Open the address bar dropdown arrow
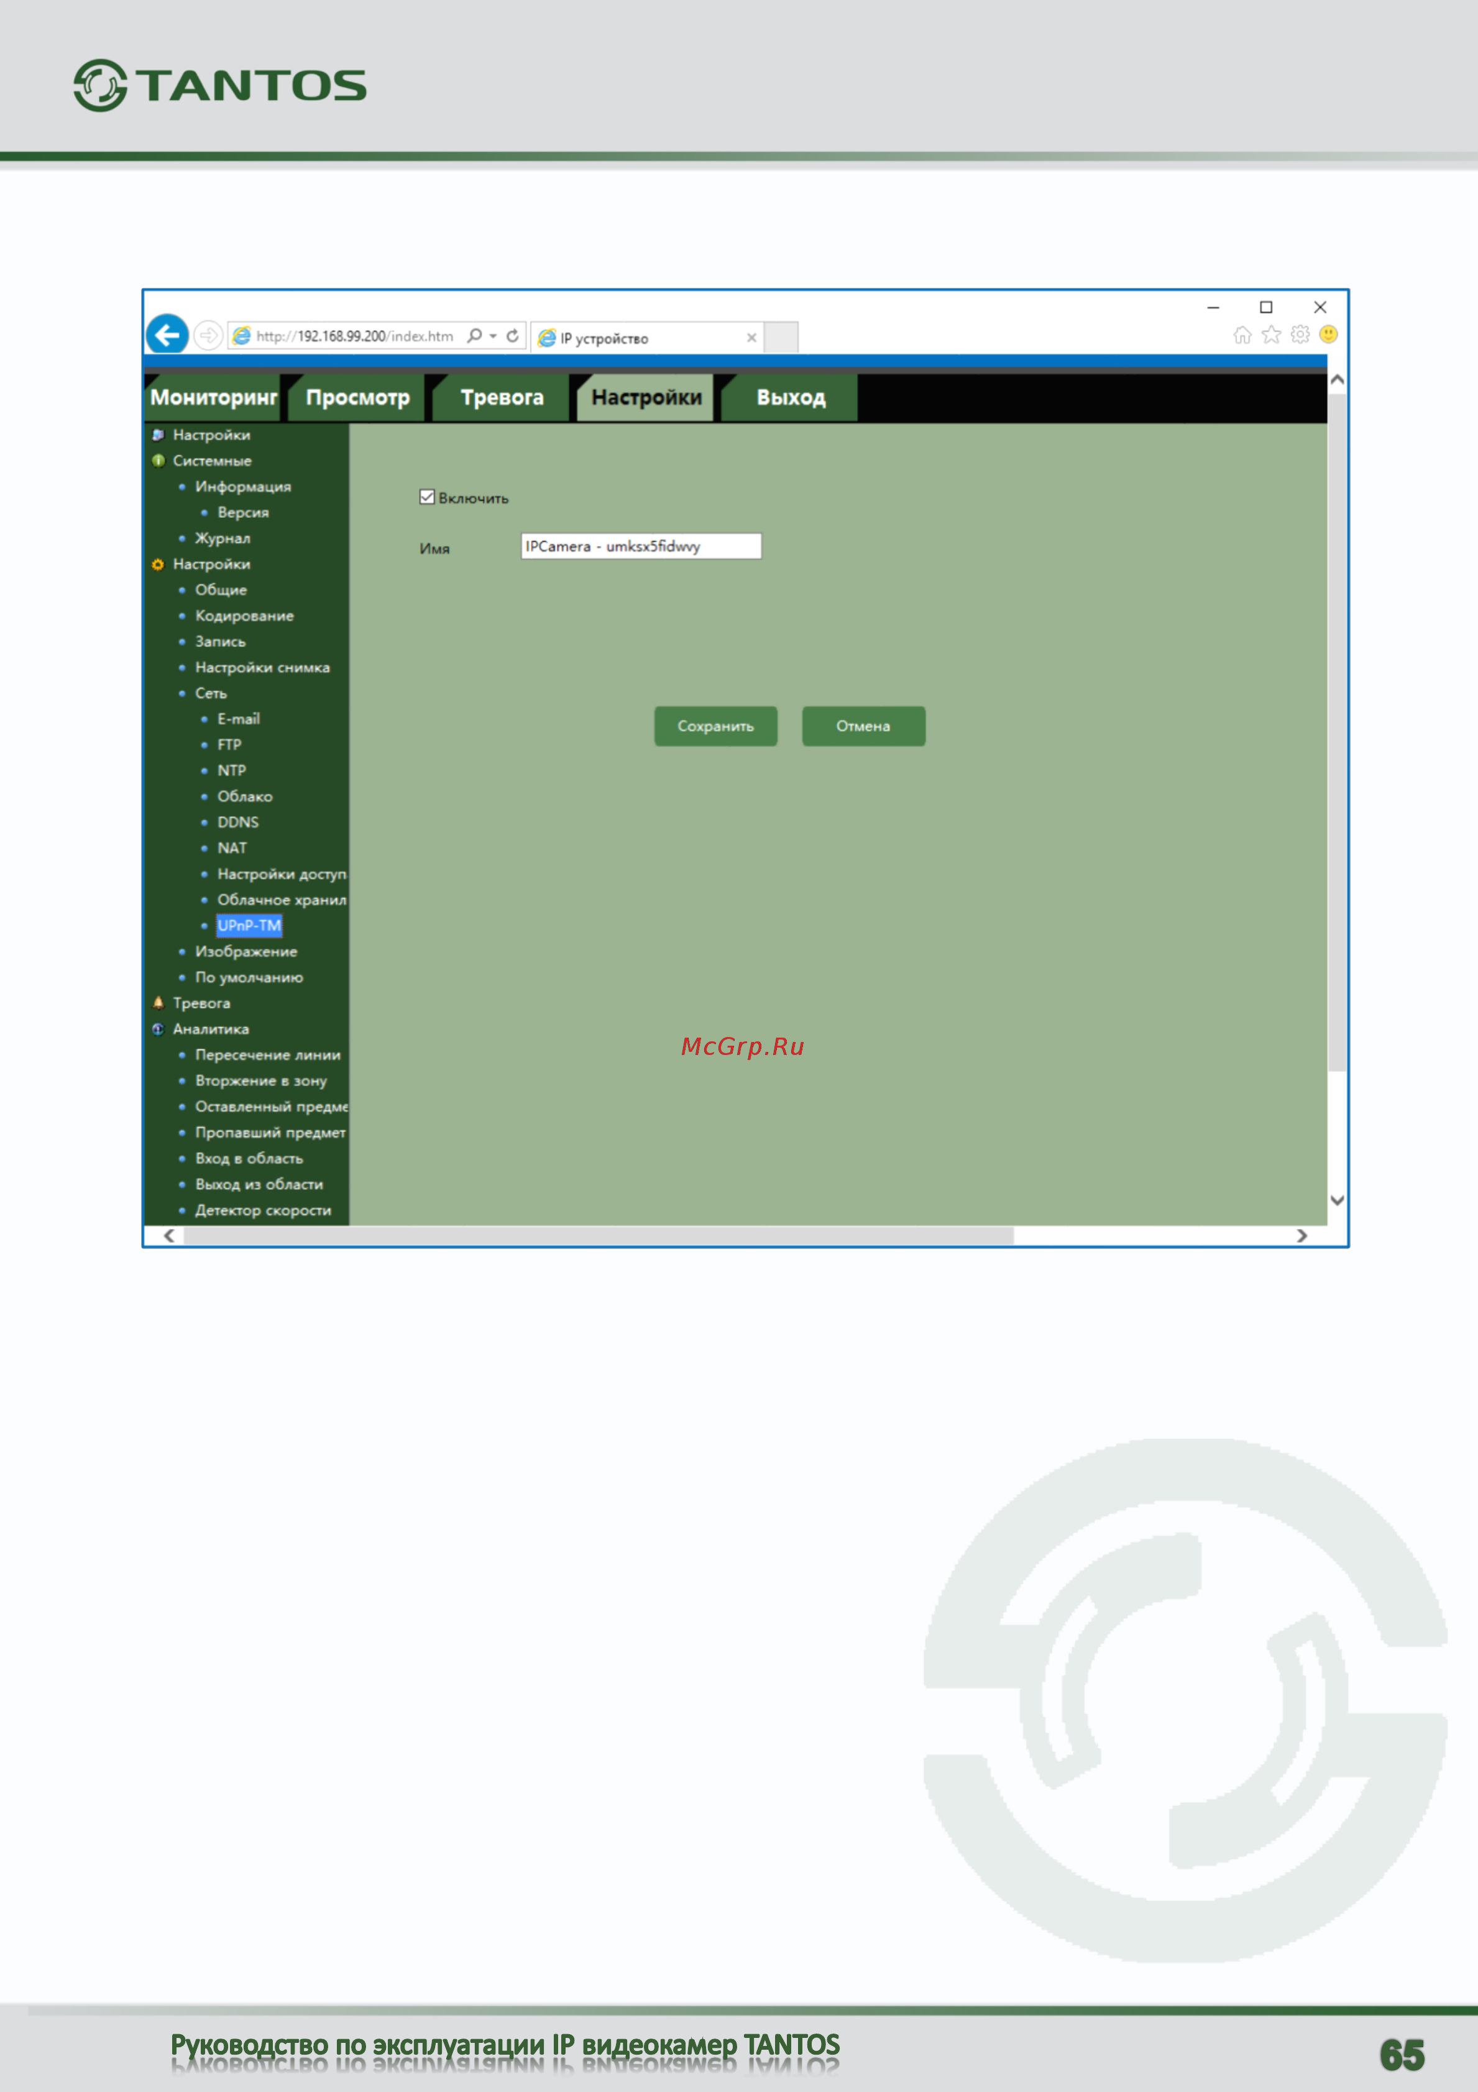 [x=493, y=335]
